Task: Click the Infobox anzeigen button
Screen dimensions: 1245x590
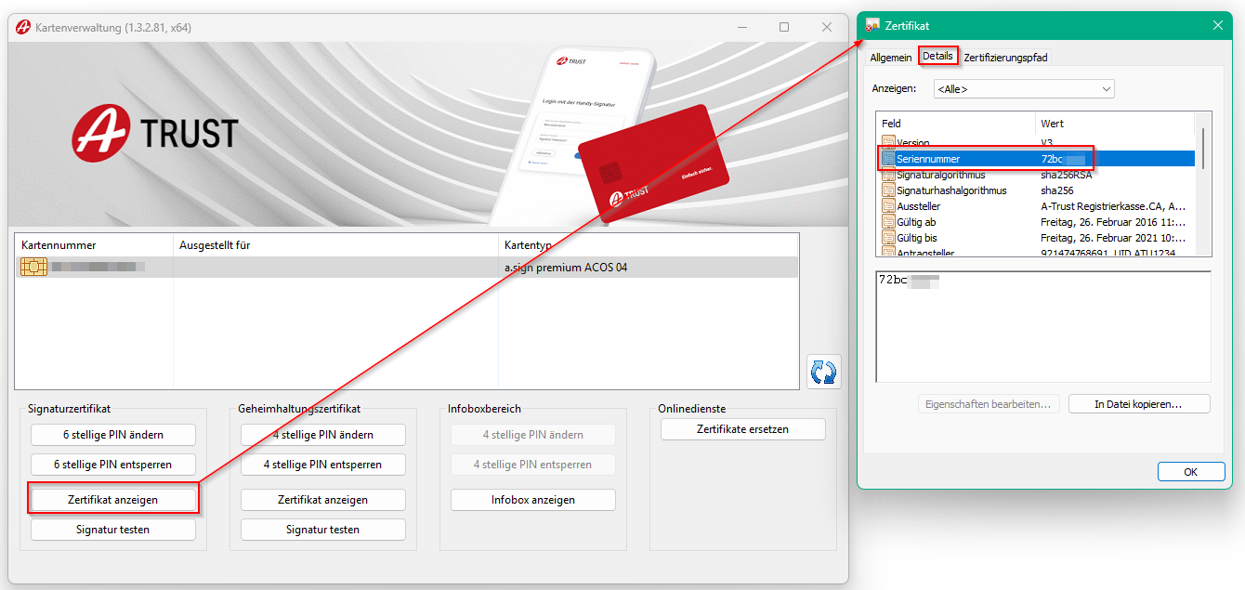Action: coord(533,500)
